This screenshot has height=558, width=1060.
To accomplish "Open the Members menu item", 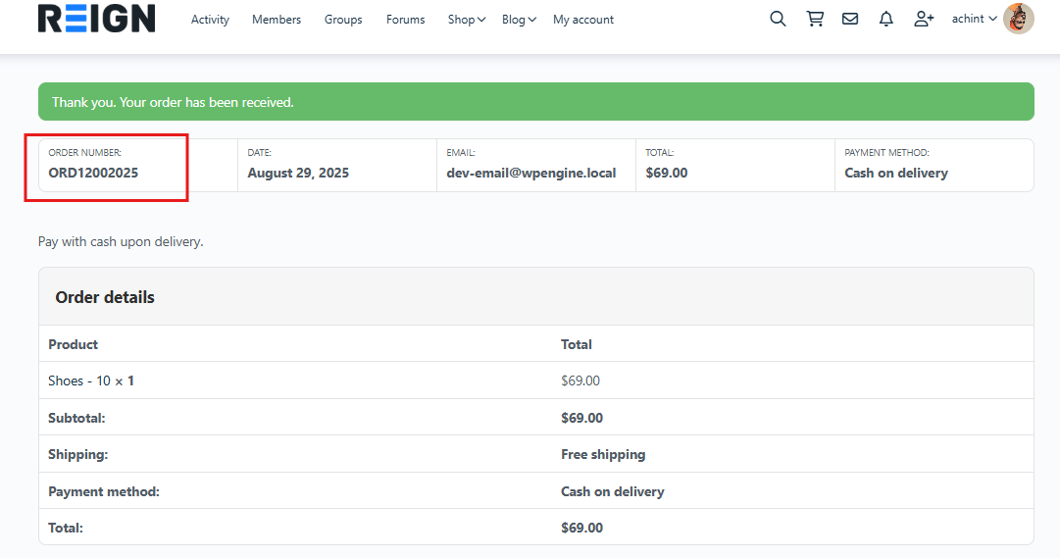I will pos(277,20).
